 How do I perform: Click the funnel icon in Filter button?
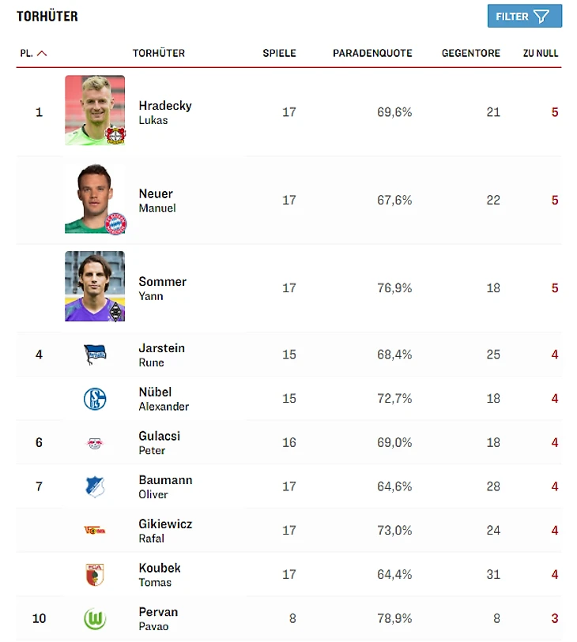click(x=541, y=17)
